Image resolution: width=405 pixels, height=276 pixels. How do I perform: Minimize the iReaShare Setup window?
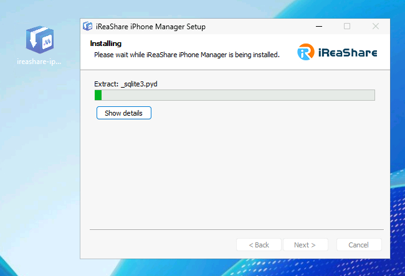318,27
